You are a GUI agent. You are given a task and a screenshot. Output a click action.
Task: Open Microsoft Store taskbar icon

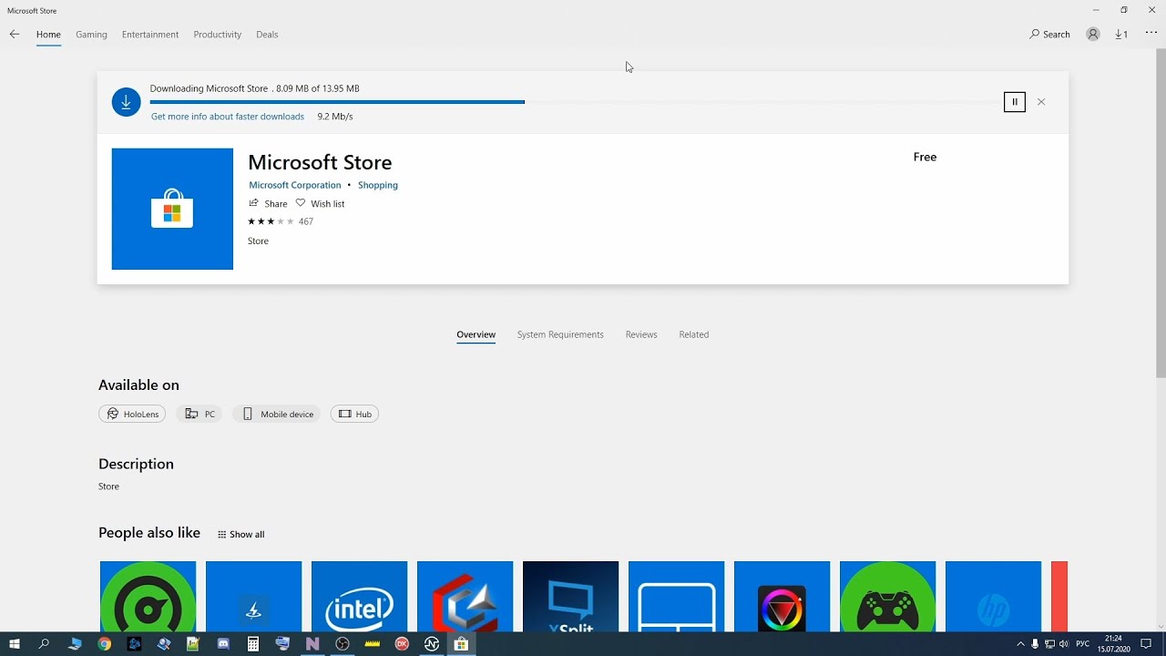click(461, 644)
